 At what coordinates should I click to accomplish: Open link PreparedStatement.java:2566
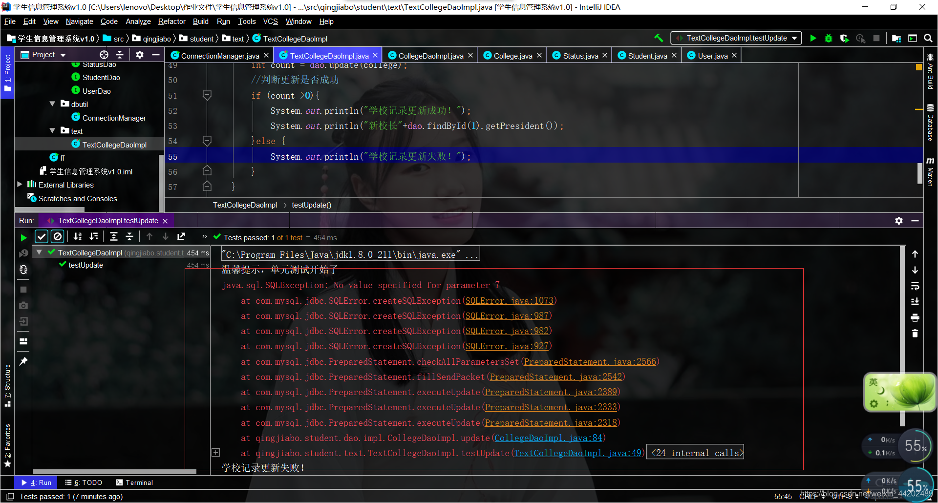pos(590,362)
